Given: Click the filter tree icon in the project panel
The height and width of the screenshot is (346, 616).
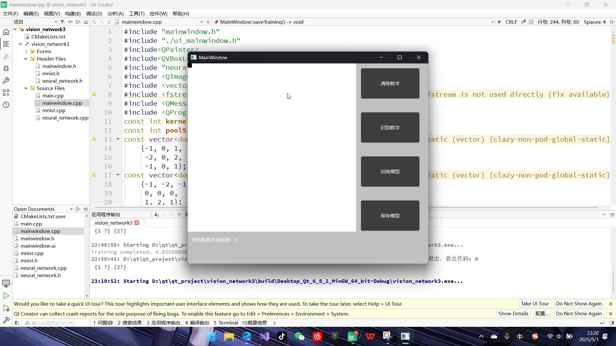Looking at the screenshot, I should tap(63, 22).
